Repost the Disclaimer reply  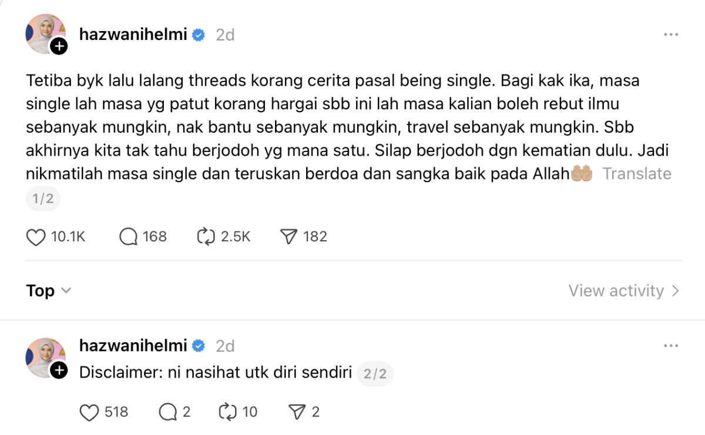coord(227,412)
